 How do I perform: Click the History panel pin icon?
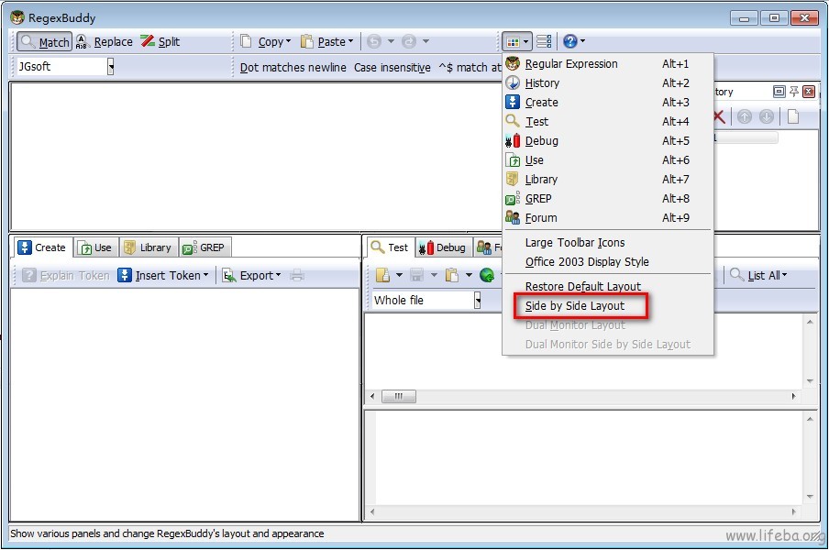793,92
